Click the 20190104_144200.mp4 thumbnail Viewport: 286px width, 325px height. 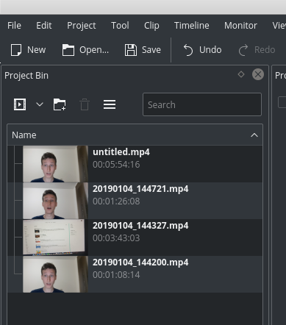click(55, 274)
